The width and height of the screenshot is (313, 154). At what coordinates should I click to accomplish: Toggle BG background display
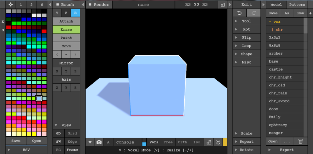[58, 150]
